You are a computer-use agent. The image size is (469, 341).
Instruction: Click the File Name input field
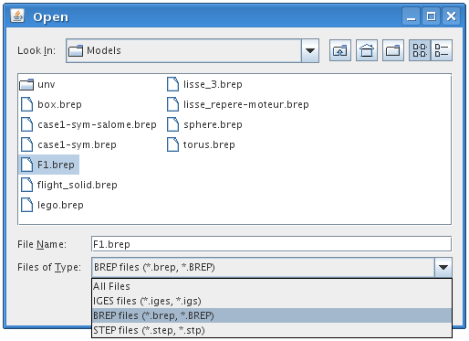click(271, 244)
